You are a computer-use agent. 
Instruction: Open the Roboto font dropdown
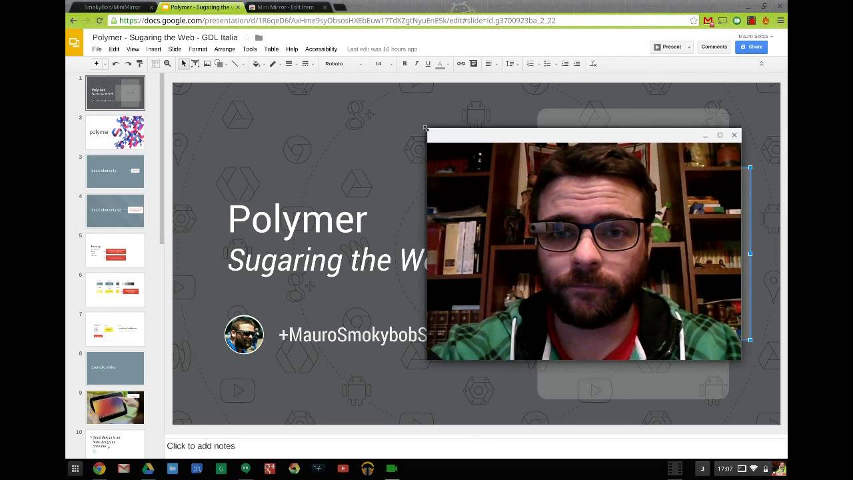(x=343, y=64)
